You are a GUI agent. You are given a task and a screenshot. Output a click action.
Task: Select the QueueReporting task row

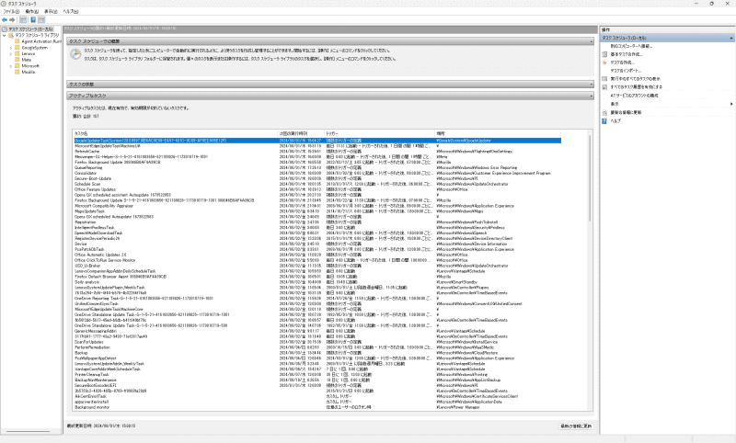tap(317, 167)
